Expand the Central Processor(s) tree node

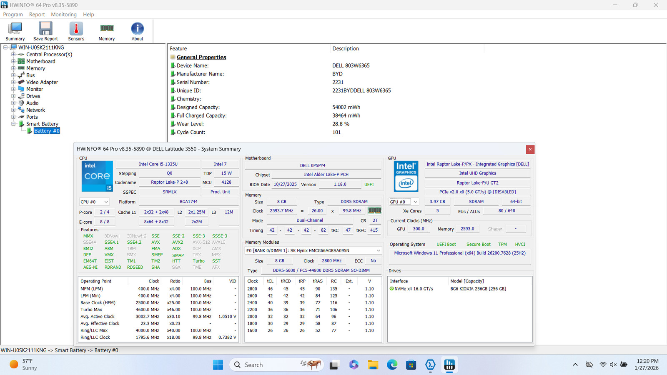(x=13, y=55)
